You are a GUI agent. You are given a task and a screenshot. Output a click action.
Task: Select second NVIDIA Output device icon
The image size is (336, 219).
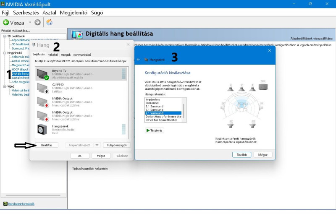point(43,116)
